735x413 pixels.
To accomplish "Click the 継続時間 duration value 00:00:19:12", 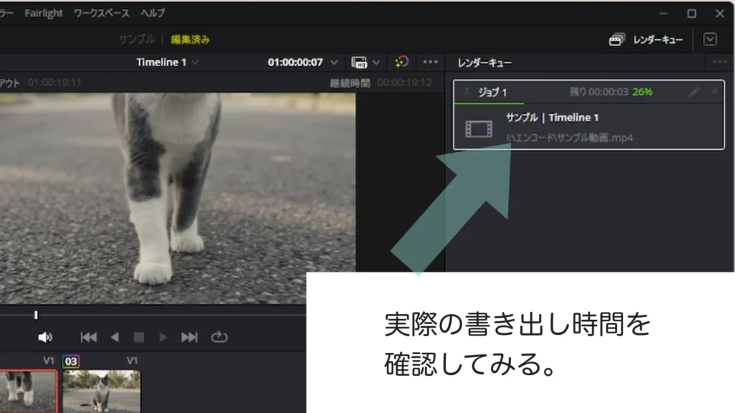I will point(405,83).
